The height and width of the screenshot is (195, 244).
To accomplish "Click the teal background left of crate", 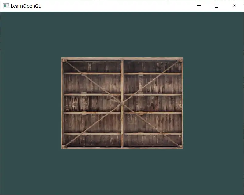I will (x=30, y=104).
